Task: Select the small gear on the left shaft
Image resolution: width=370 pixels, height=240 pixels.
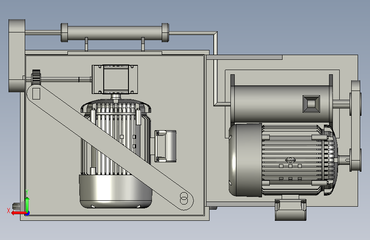Action: click(36, 77)
